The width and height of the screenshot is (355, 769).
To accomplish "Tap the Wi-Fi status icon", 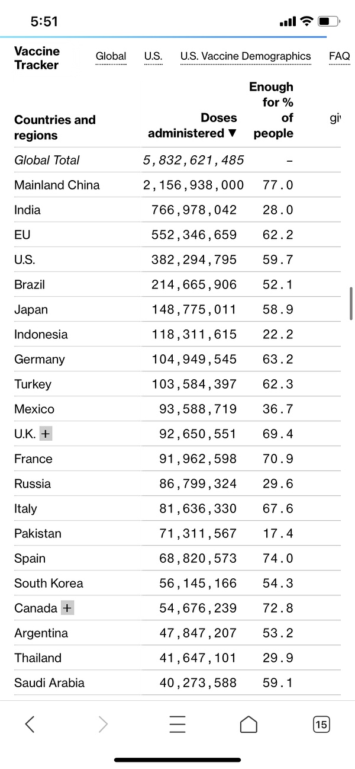I will [x=306, y=22].
